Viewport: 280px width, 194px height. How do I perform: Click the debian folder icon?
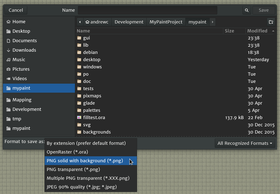pyautogui.click(x=79, y=52)
